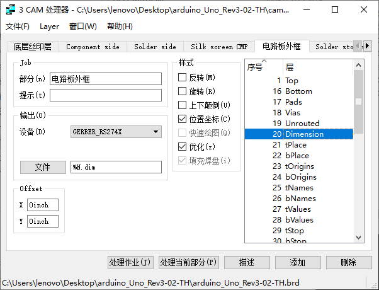Click the layer list vertical scrollbar thumb
This screenshot has width=379, height=290.
(x=358, y=101)
